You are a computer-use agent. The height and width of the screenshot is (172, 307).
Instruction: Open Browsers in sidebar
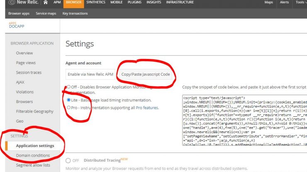tap(24, 102)
